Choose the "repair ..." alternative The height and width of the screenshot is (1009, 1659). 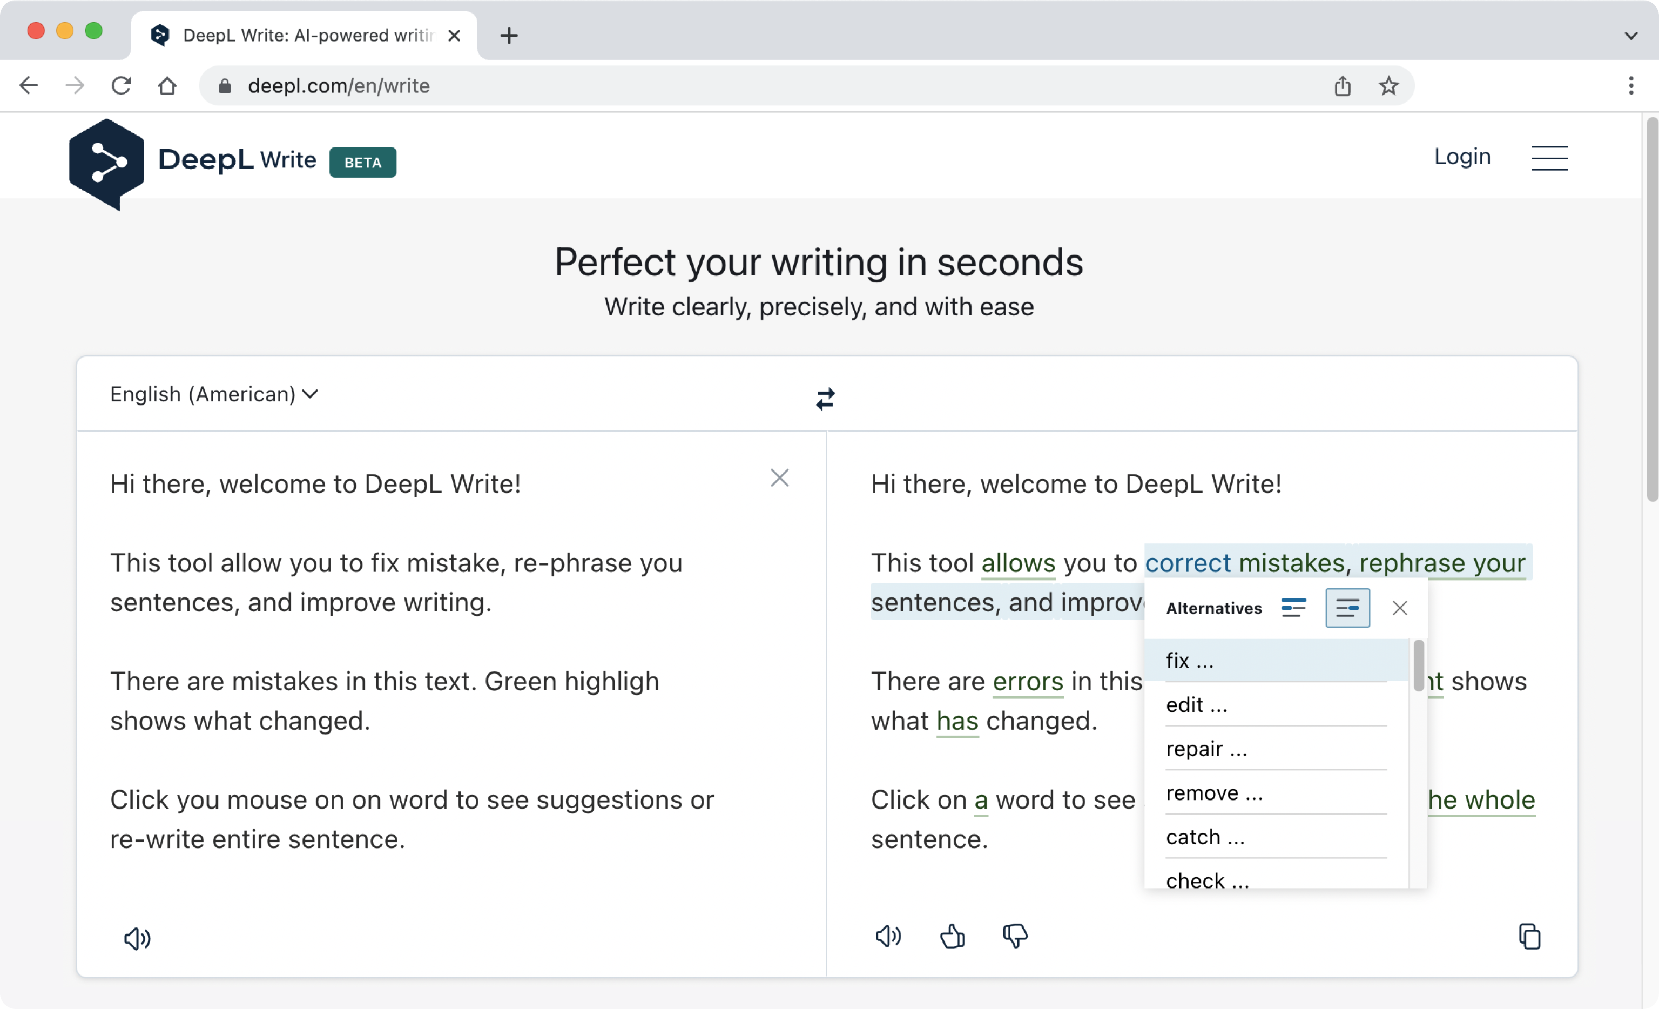tap(1206, 748)
